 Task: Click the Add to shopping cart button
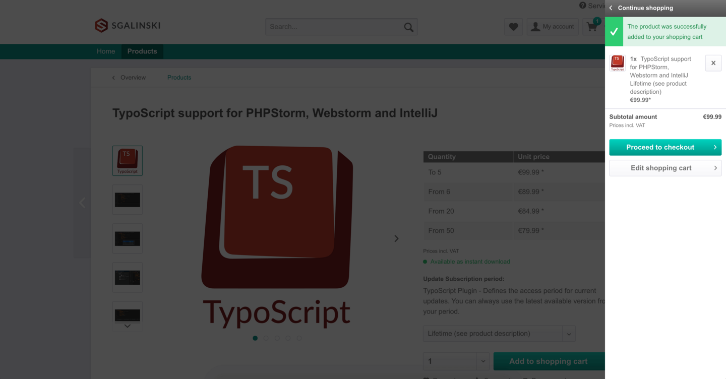tap(549, 361)
